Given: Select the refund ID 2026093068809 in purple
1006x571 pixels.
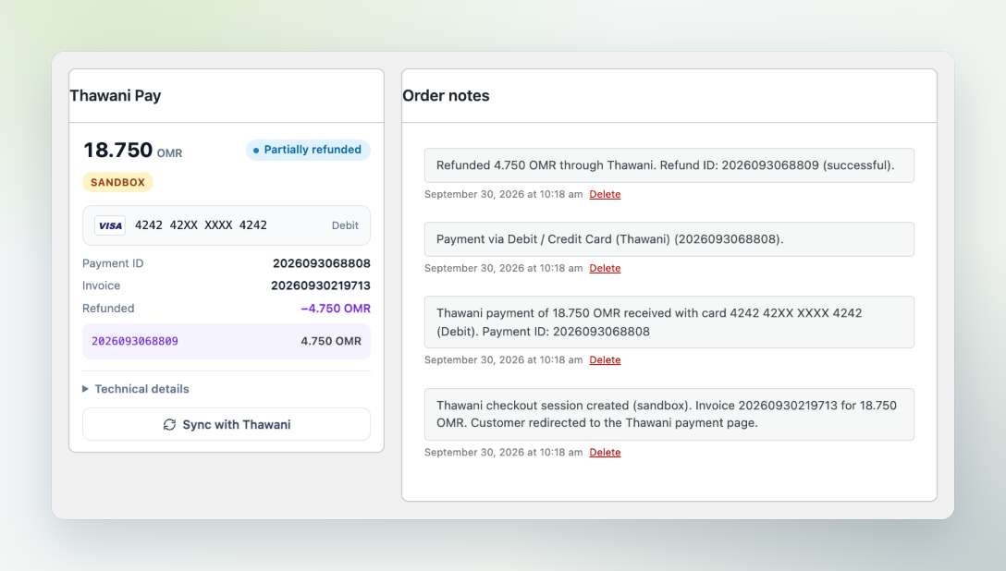Looking at the screenshot, I should (x=135, y=341).
